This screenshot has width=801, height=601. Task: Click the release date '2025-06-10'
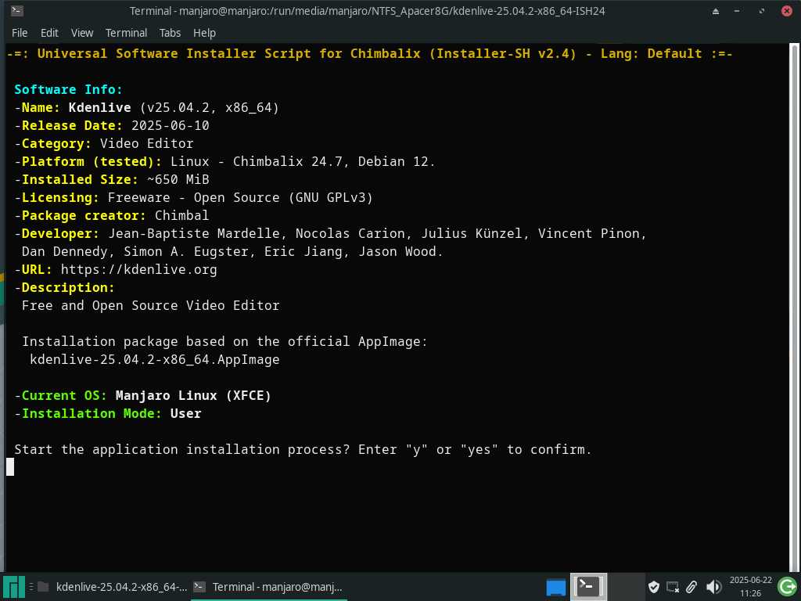pos(170,125)
